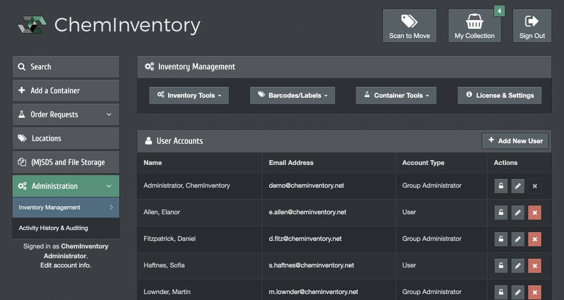This screenshot has height=300, width=564.
Task: Edit Sofia Haftnes's account
Action: tap(517, 266)
